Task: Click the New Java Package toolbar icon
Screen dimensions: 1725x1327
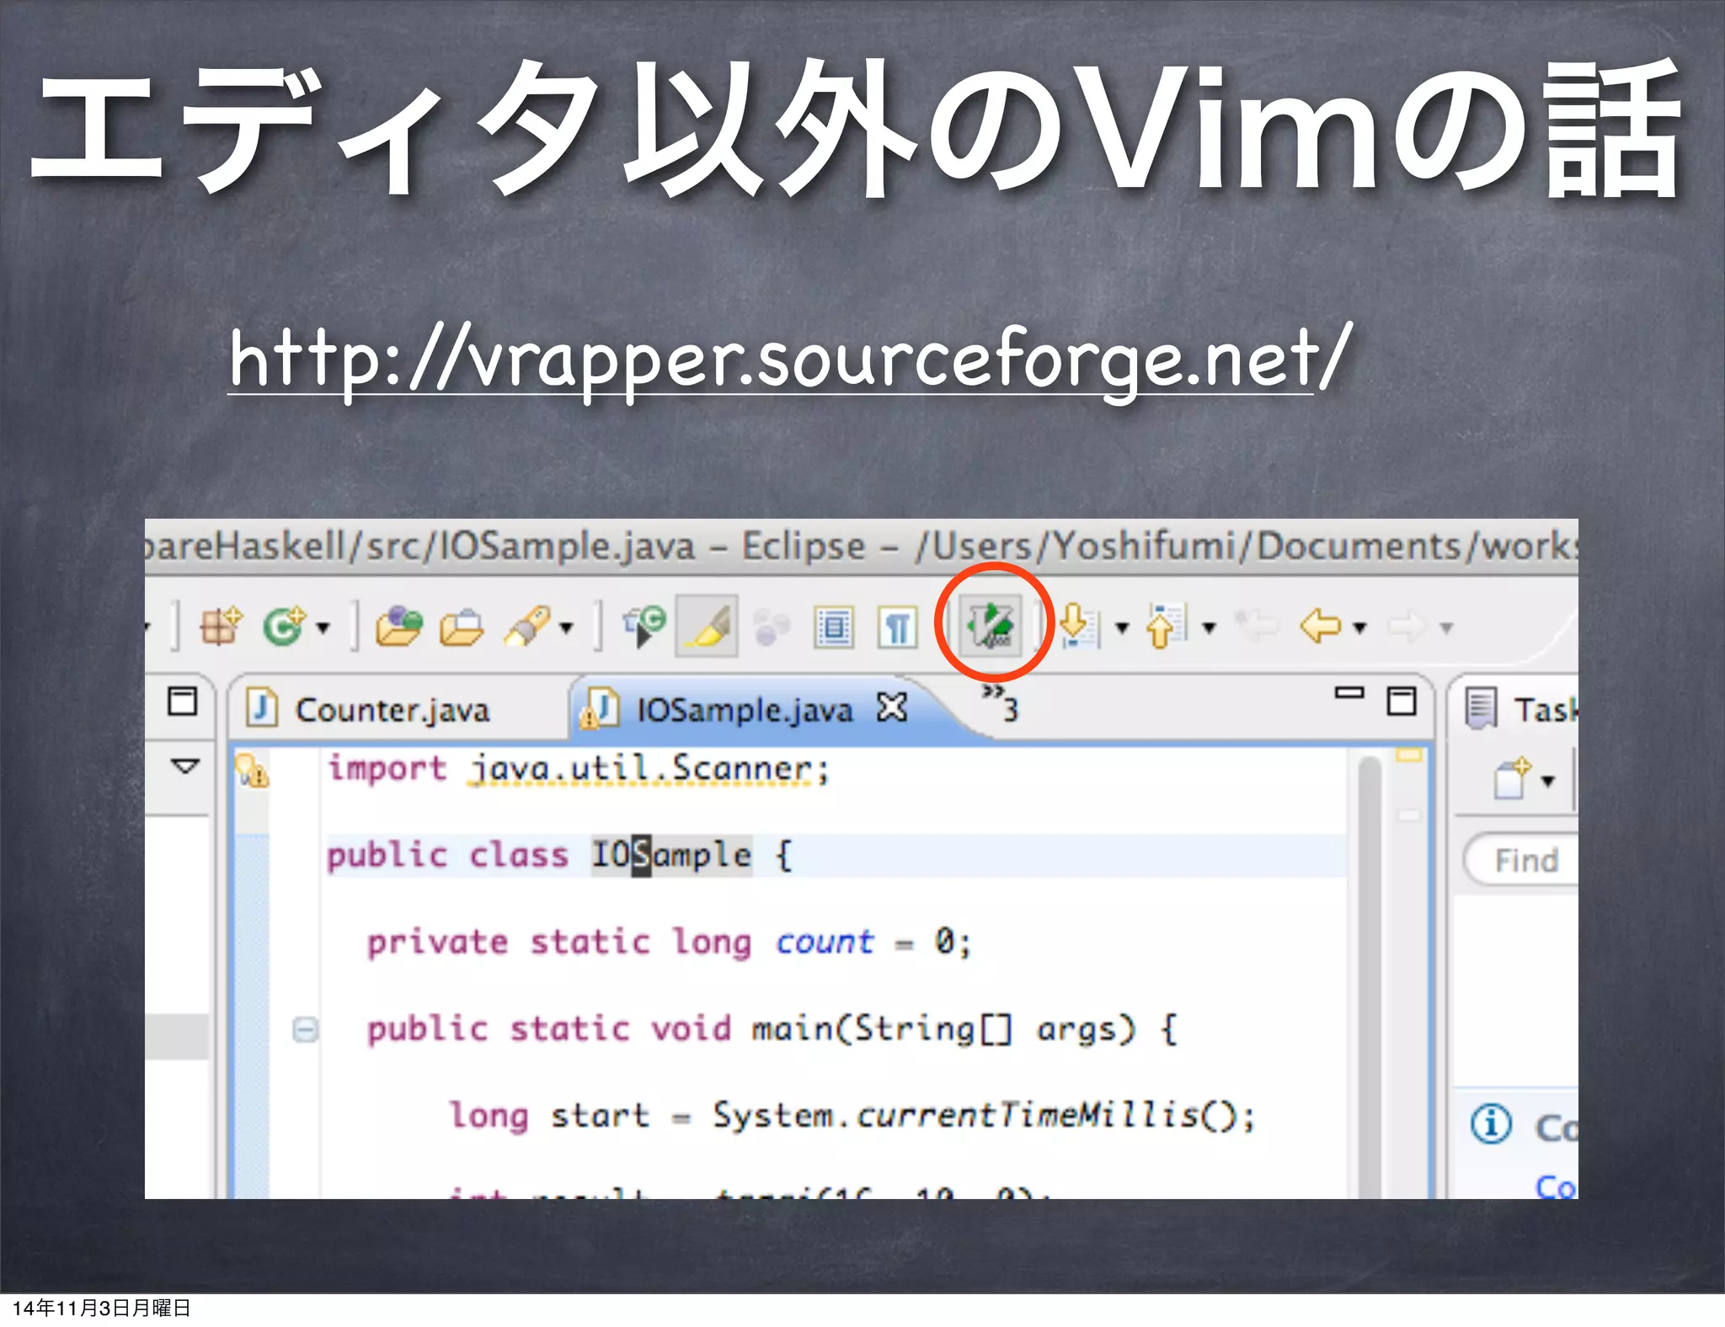Action: [221, 626]
